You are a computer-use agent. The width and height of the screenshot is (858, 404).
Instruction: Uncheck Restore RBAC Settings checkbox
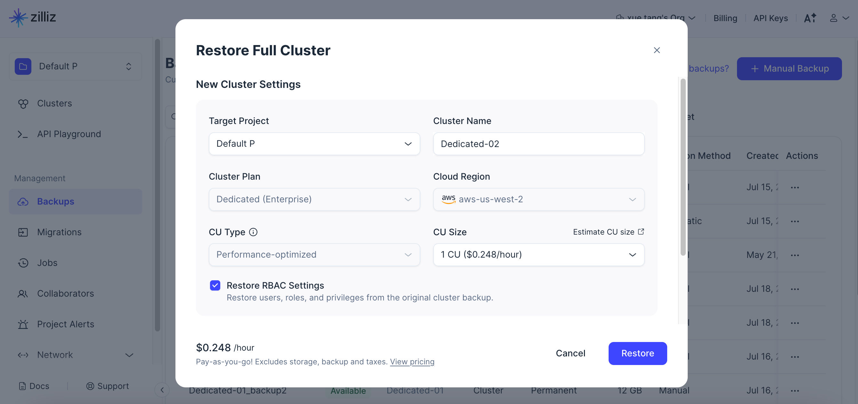(215, 285)
